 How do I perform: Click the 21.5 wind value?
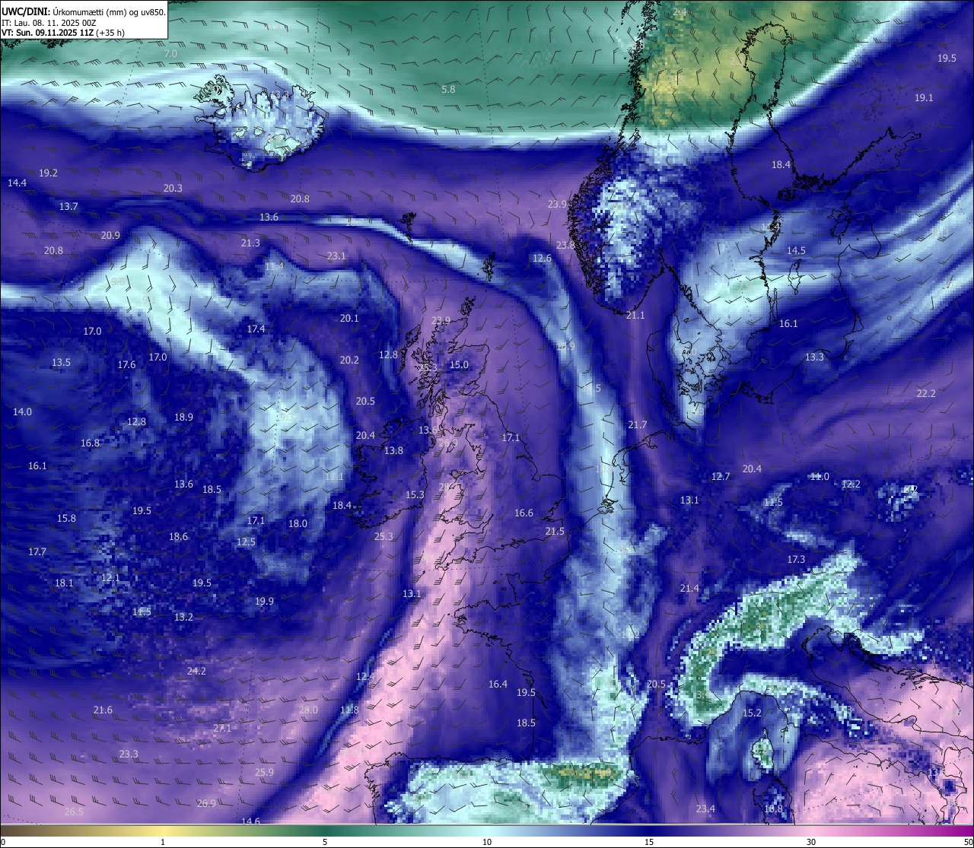555,531
